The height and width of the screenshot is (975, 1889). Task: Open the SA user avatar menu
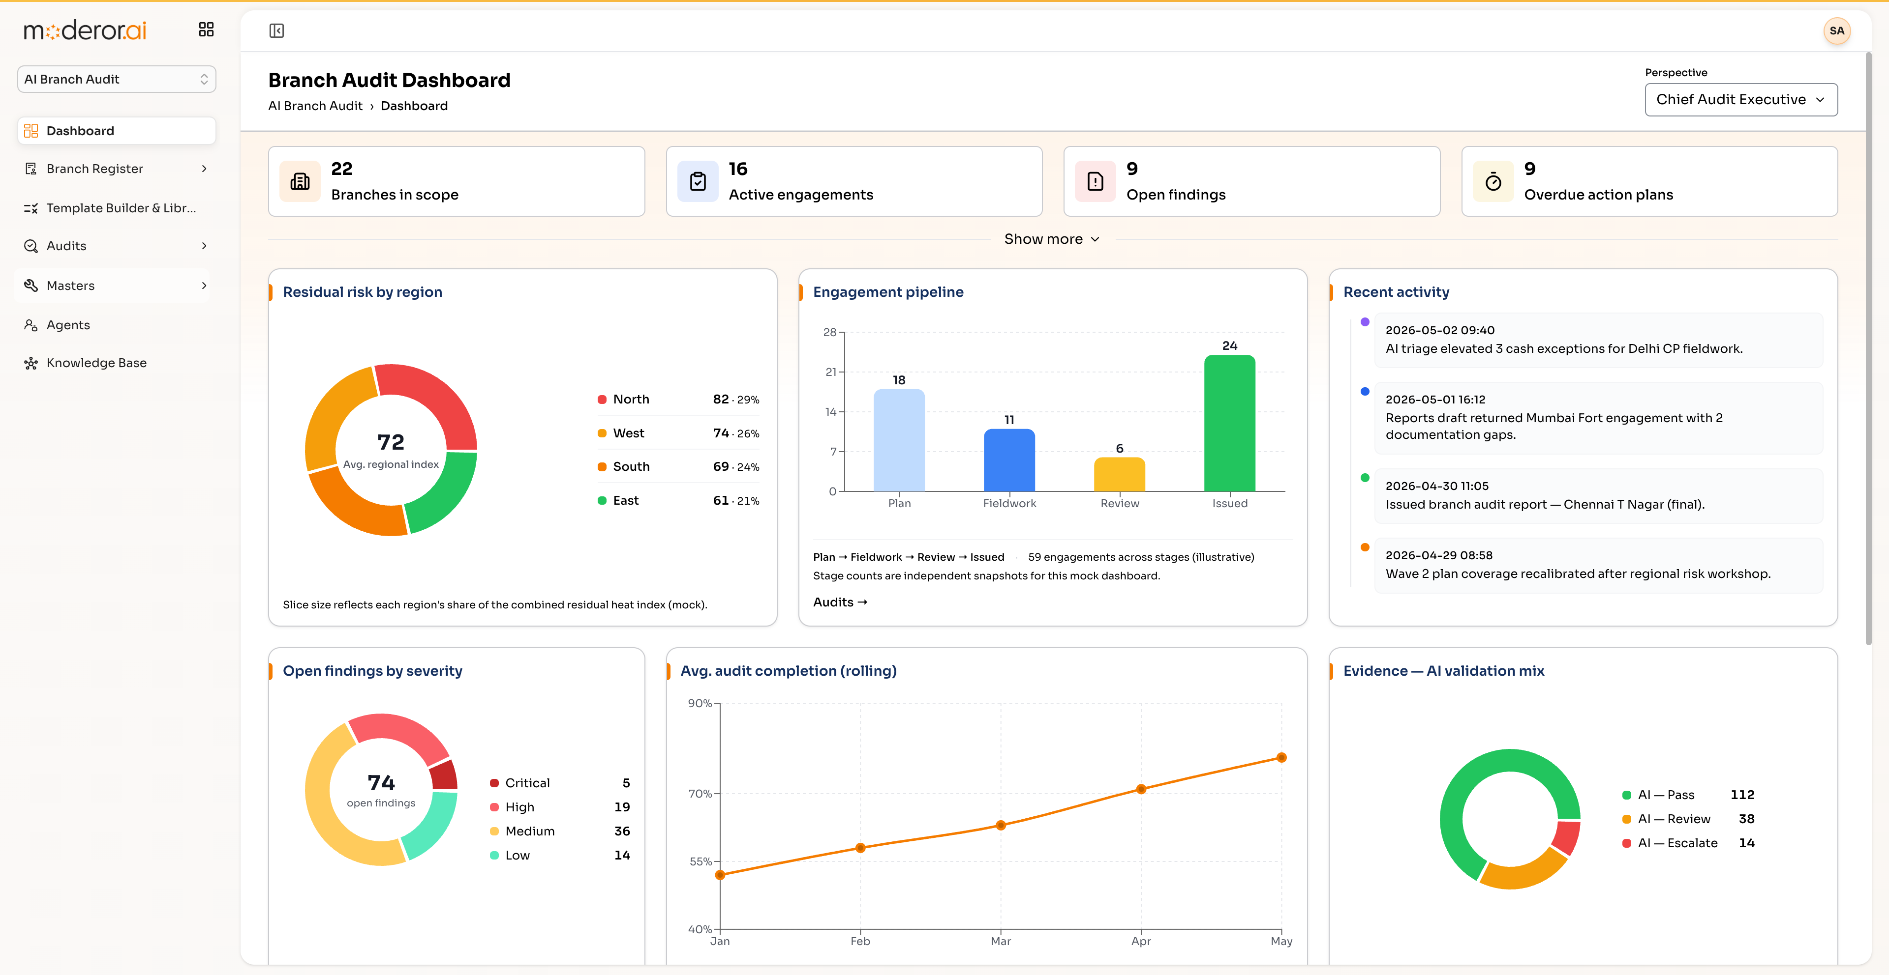click(1836, 31)
